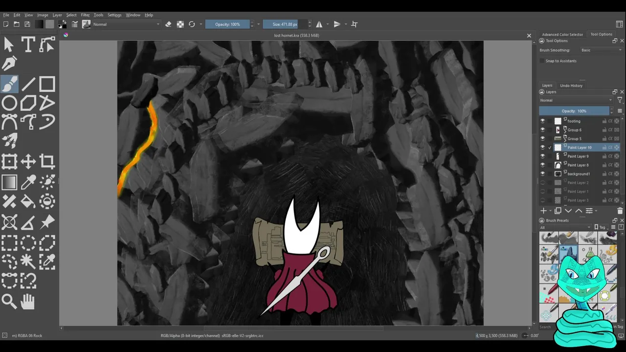Select the Rectangle tool
The image size is (626, 352).
[47, 84]
